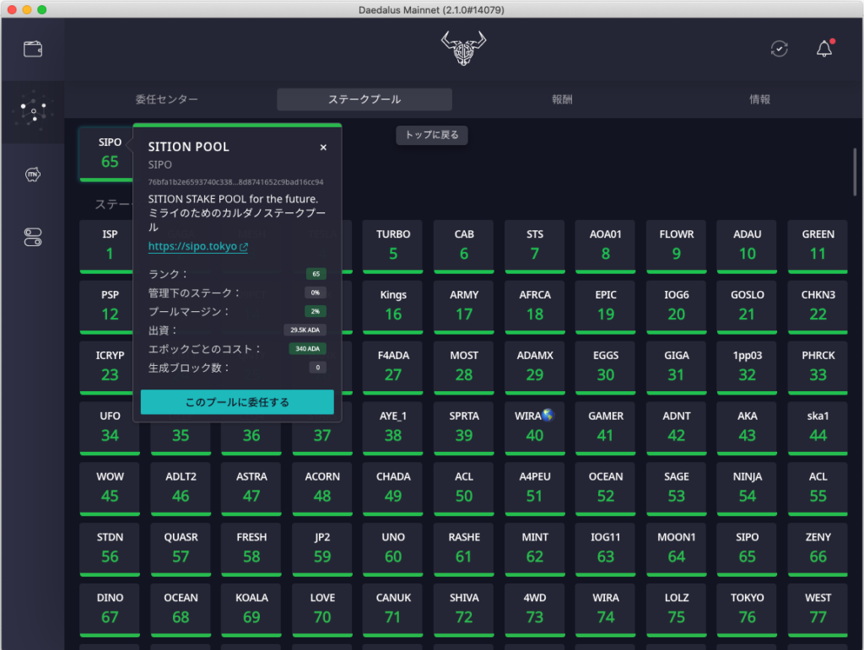Click the checkmark status icon near the bell

pos(779,50)
